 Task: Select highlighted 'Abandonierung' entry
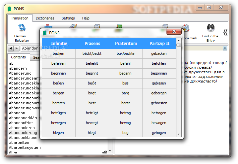(23, 133)
